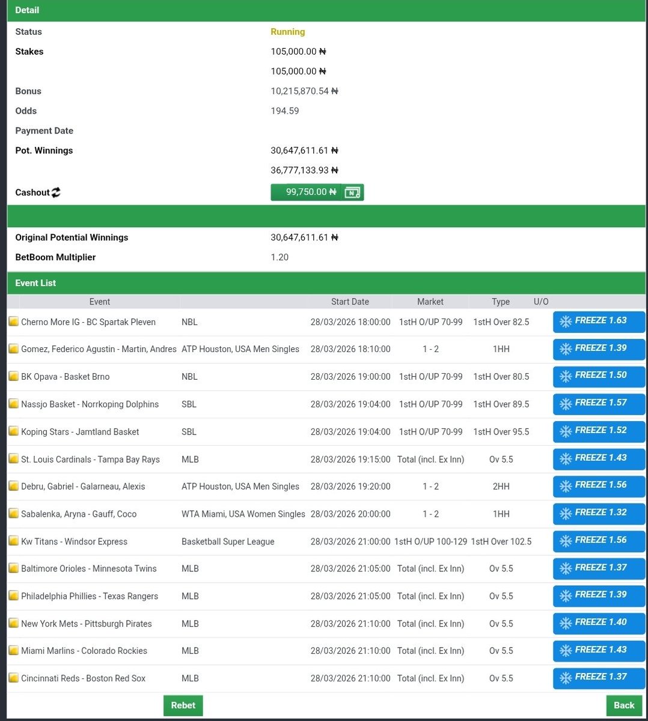Click the Rebet button
The image size is (648, 721).
(x=183, y=705)
